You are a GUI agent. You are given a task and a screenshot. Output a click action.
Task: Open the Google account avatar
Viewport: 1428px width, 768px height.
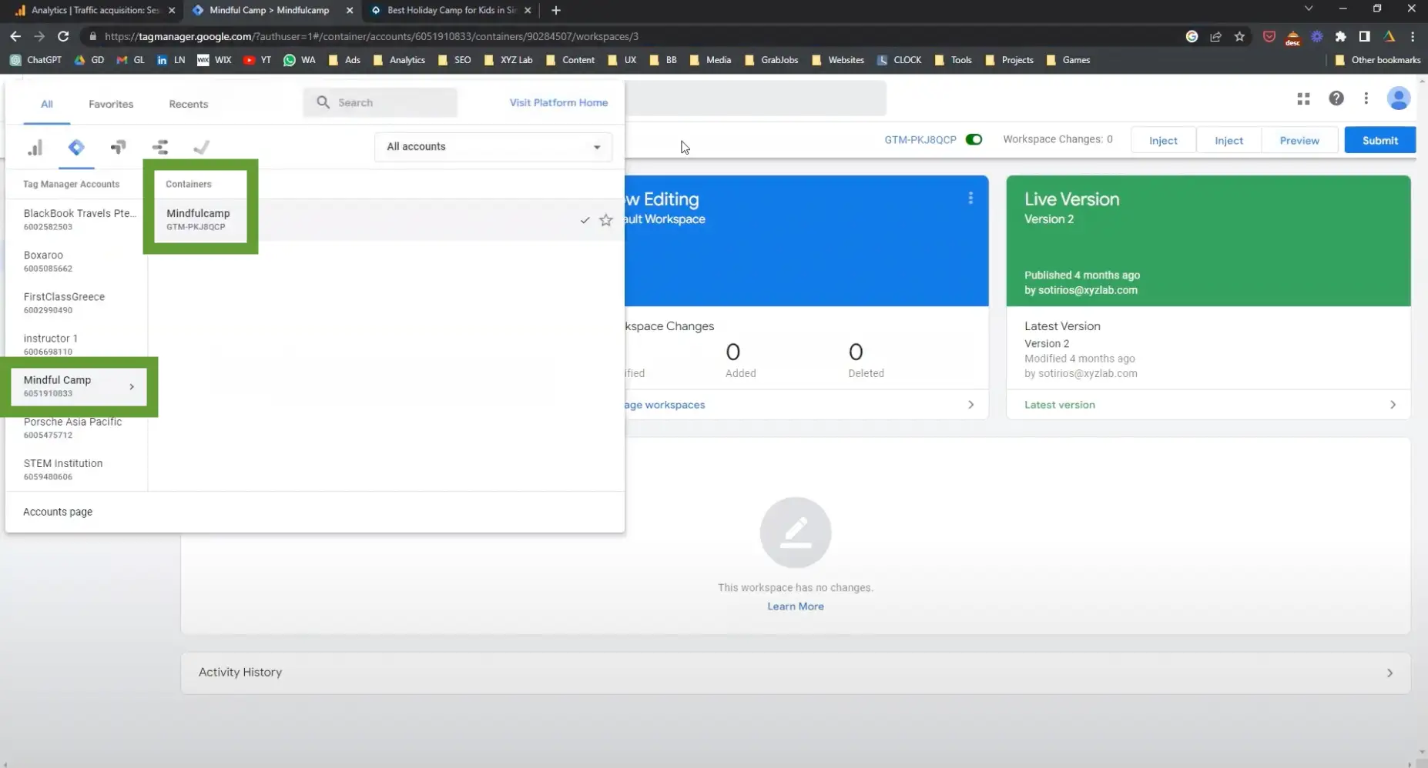[x=1398, y=99]
